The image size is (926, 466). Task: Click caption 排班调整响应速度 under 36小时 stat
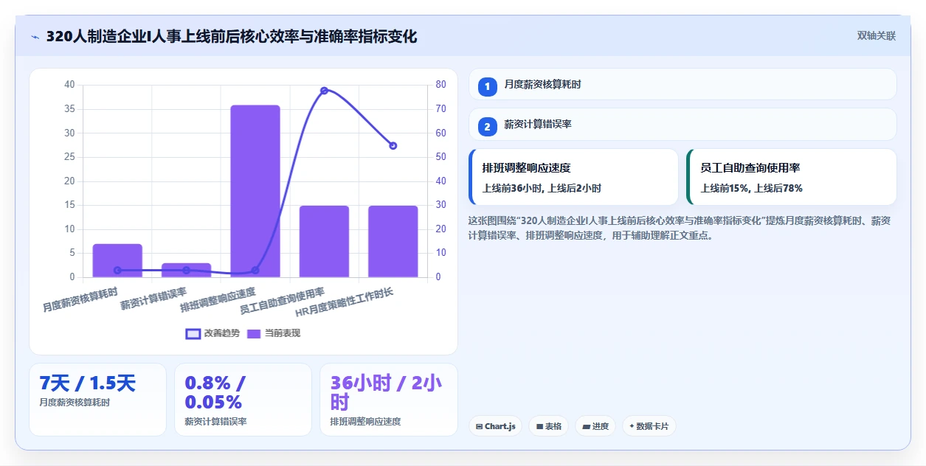pos(365,422)
